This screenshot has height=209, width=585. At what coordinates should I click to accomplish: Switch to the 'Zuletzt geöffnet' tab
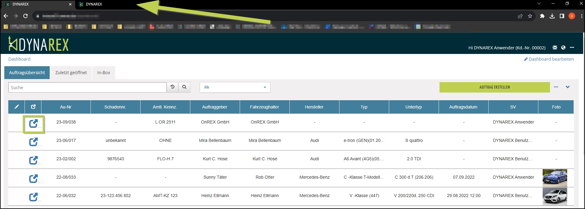71,73
